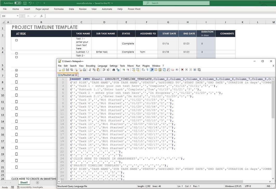Tick the AT RISK checkbox on row 6

[x=16, y=70]
